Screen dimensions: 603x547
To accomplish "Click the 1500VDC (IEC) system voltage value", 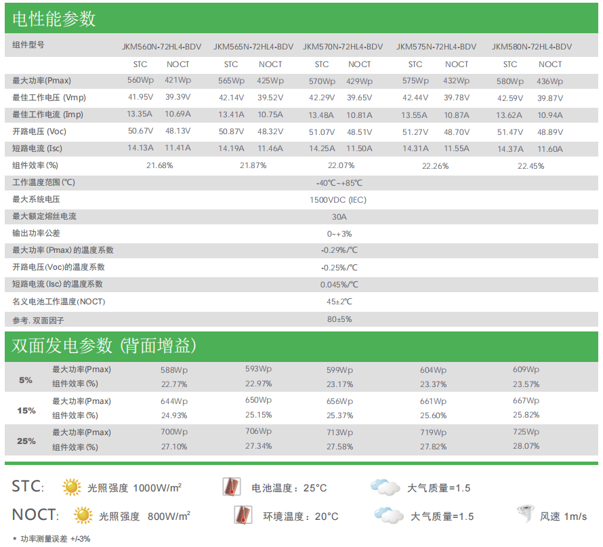I will [x=338, y=200].
